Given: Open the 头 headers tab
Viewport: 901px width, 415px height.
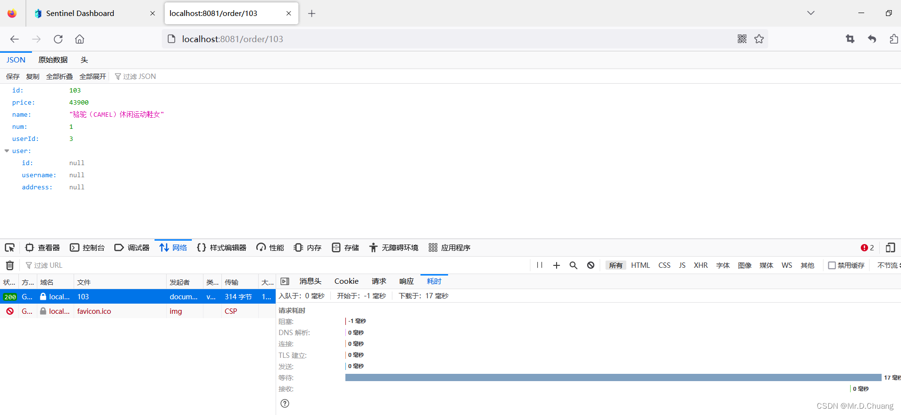Looking at the screenshot, I should 84,60.
